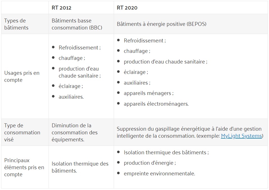
Task: Select "Type de consommation visé" row label
Action: point(22,132)
